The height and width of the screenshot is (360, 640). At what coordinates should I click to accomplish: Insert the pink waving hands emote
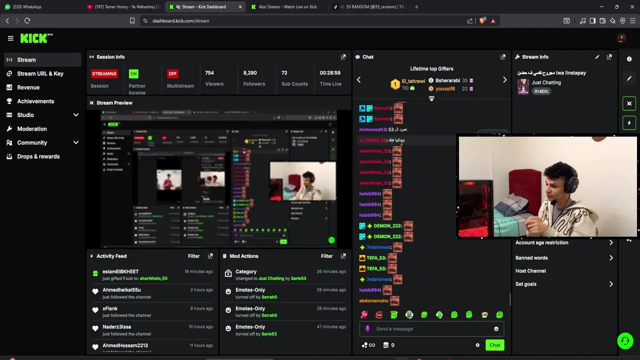(364, 314)
